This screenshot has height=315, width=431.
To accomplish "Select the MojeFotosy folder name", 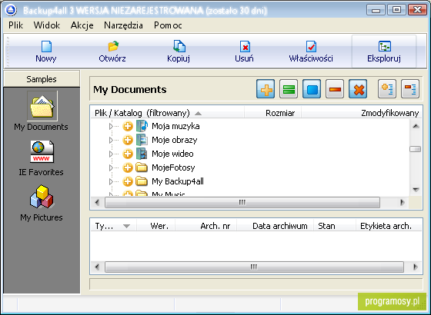I will (173, 167).
